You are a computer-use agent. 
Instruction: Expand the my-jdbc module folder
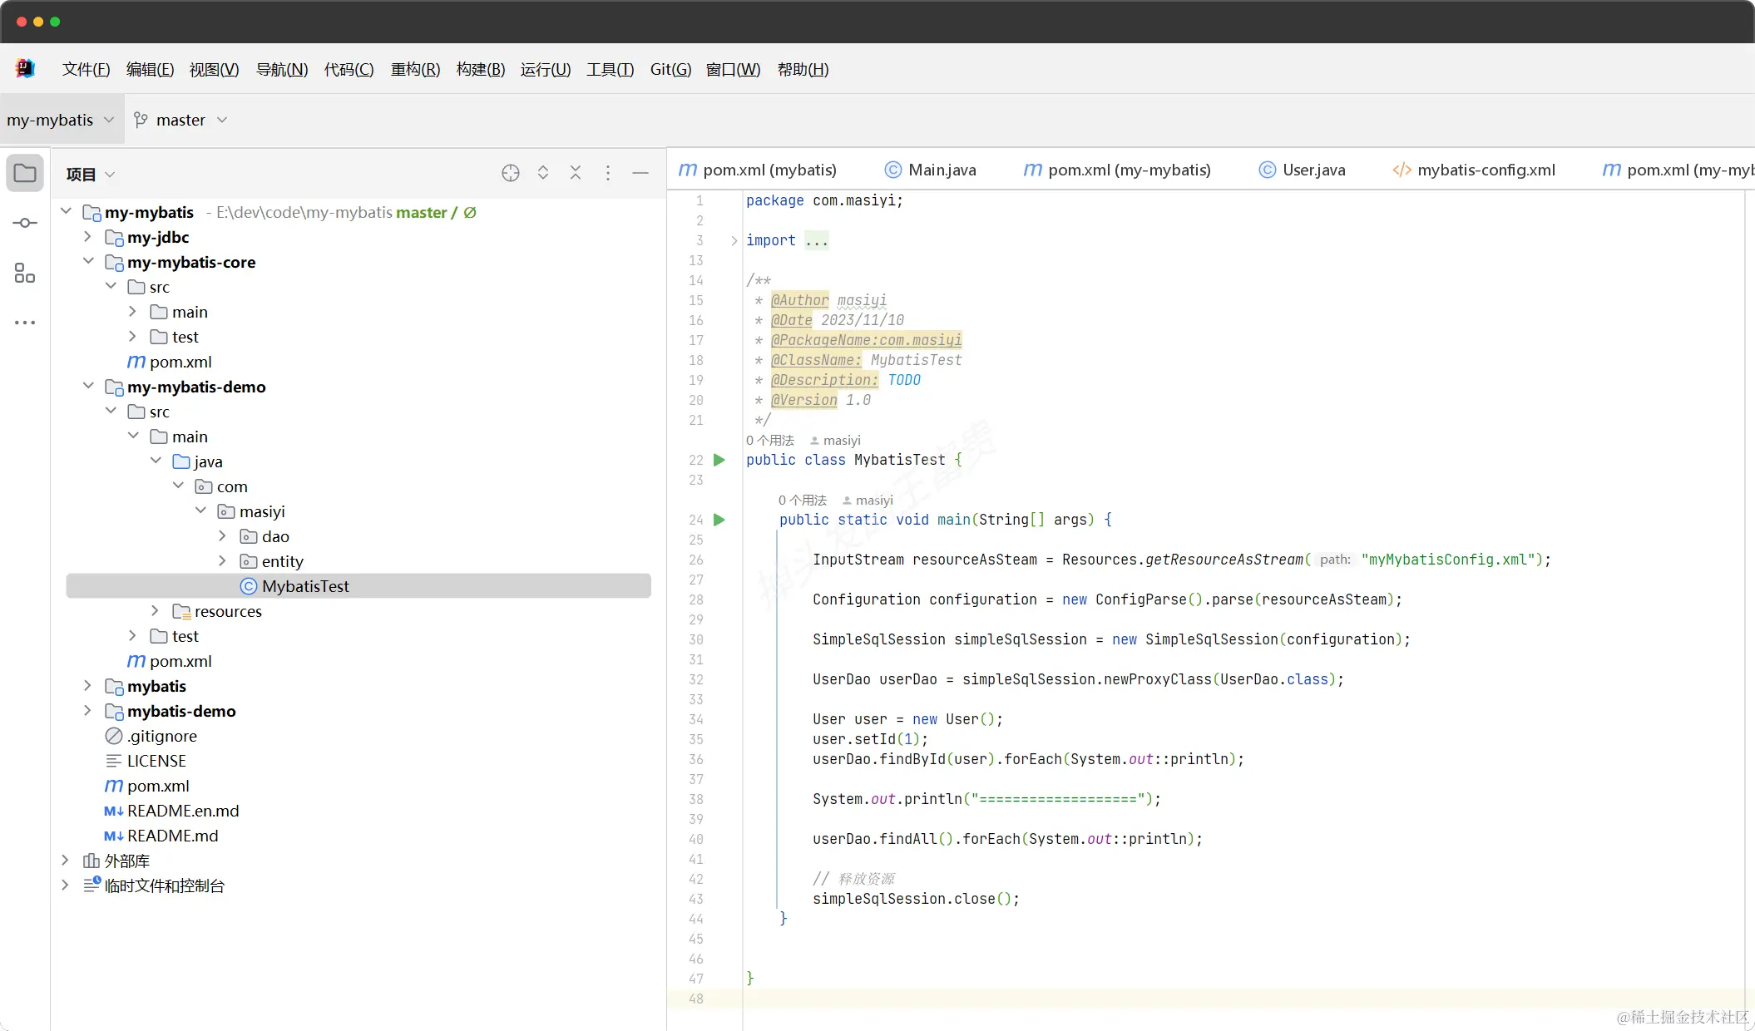pos(87,237)
